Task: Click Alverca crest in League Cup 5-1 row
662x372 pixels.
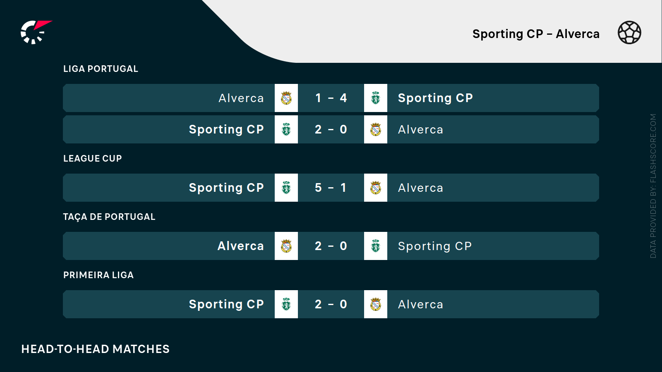Action: point(376,188)
